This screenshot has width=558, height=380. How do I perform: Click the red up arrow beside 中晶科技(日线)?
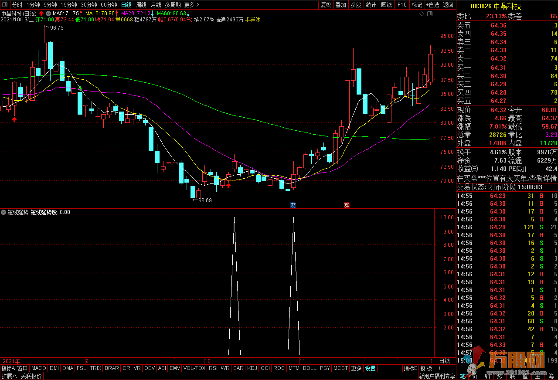[x=41, y=14]
